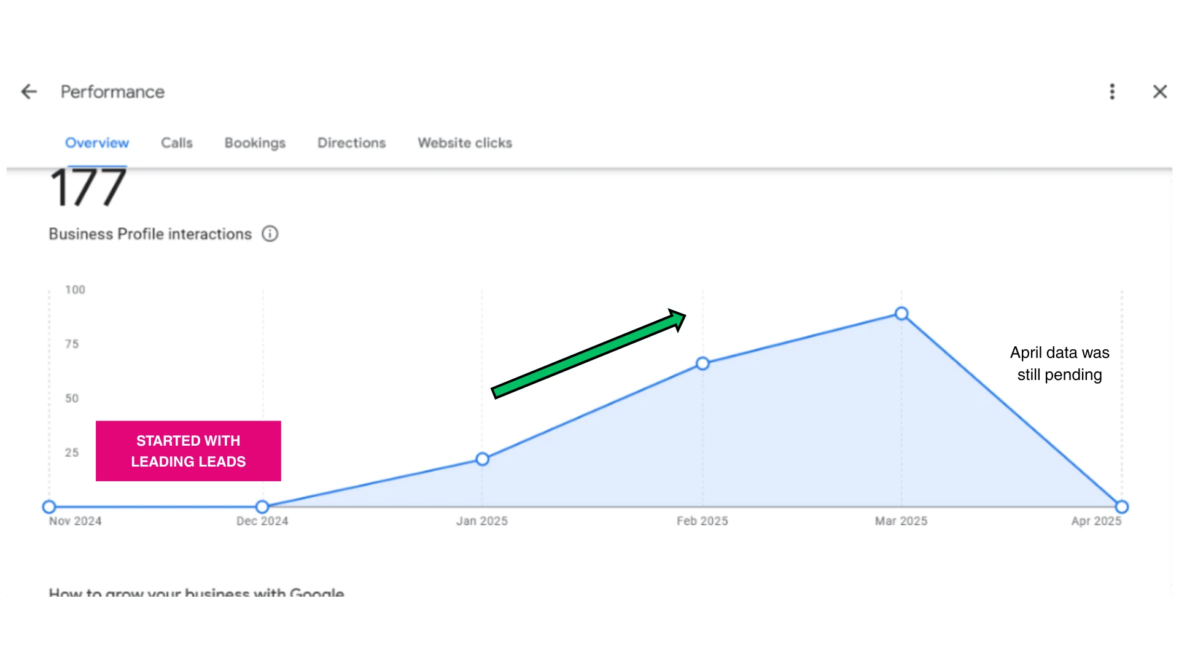Click the Mar 2025 peak data point
Image resolution: width=1179 pixels, height=663 pixels.
(x=901, y=314)
